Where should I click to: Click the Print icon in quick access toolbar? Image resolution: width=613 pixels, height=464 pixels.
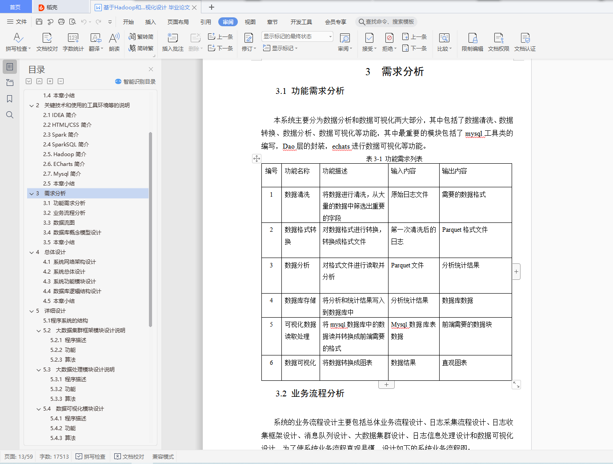(x=61, y=22)
